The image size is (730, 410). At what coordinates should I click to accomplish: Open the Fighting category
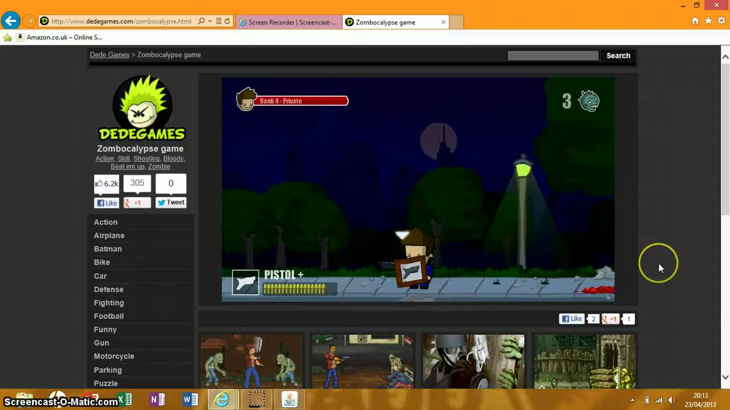108,302
